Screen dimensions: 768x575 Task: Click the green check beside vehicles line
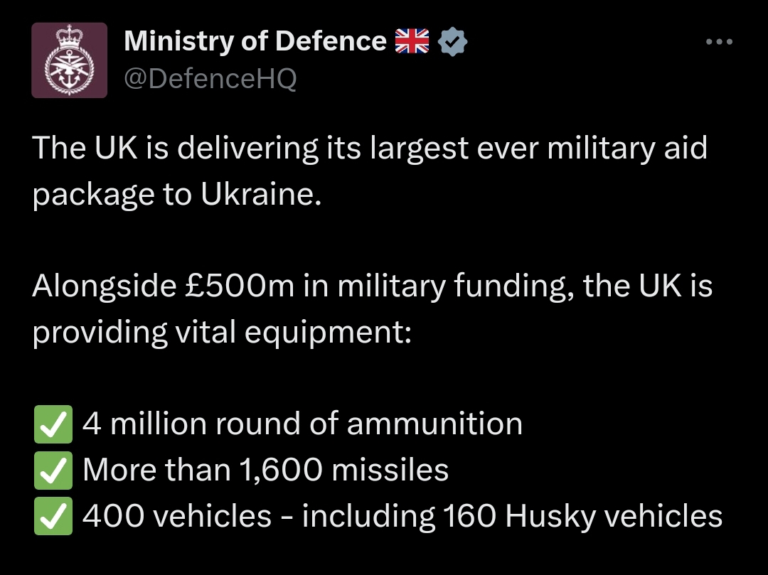pos(53,516)
